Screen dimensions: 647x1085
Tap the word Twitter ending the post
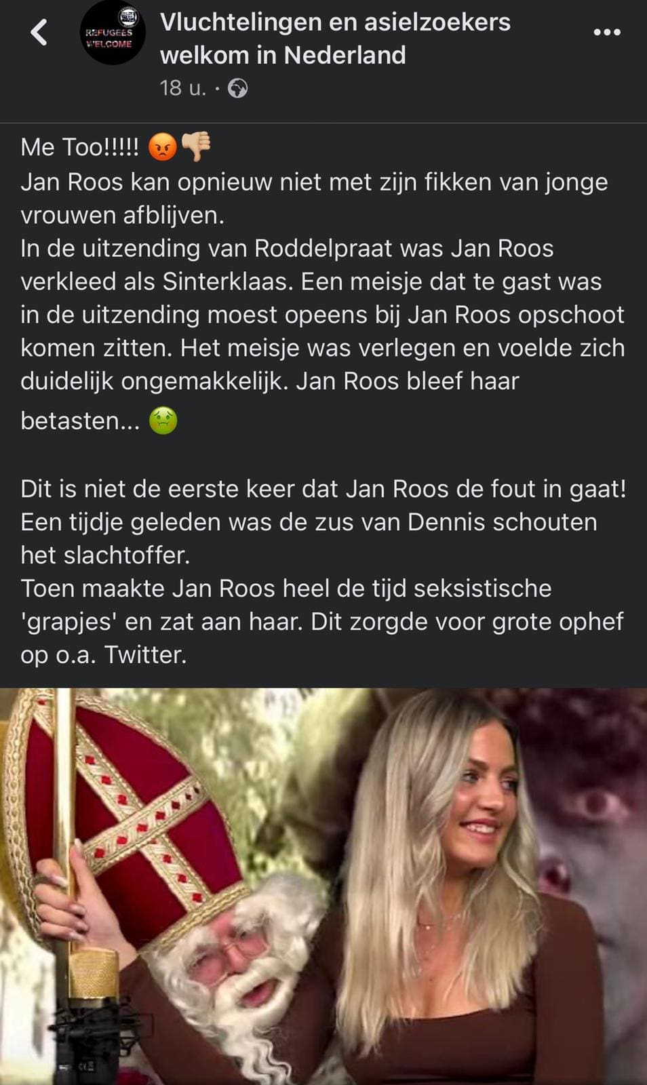coord(145,654)
